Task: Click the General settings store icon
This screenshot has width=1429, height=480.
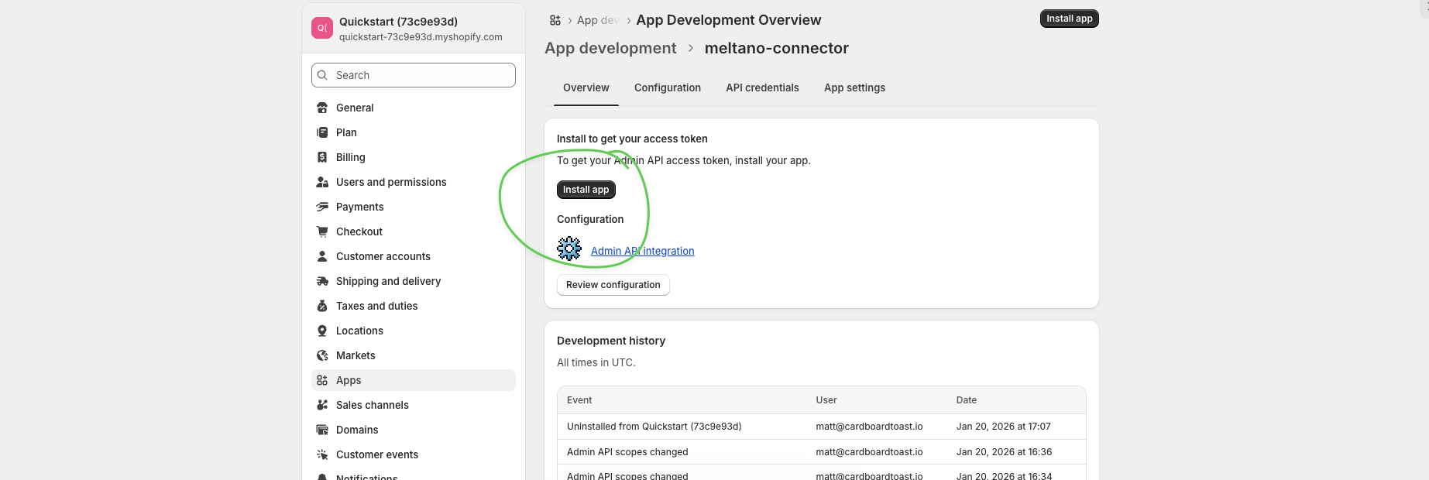Action: pyautogui.click(x=322, y=108)
